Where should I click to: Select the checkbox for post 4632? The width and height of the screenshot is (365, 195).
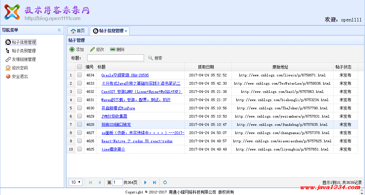click(x=80, y=91)
